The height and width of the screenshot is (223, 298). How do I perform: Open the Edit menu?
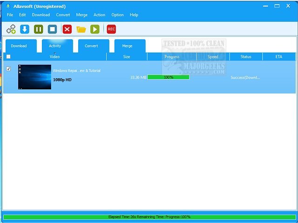point(22,15)
